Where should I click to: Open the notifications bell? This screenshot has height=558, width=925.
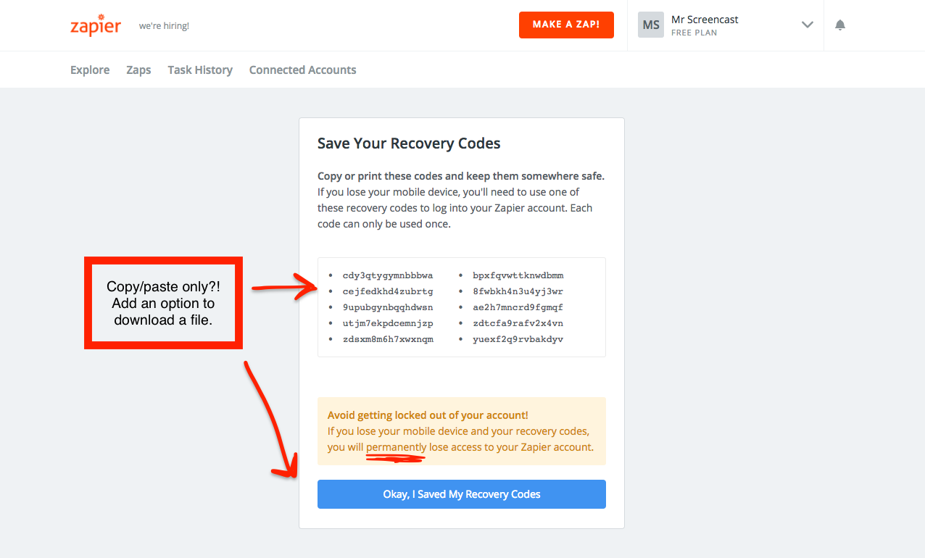pos(839,24)
